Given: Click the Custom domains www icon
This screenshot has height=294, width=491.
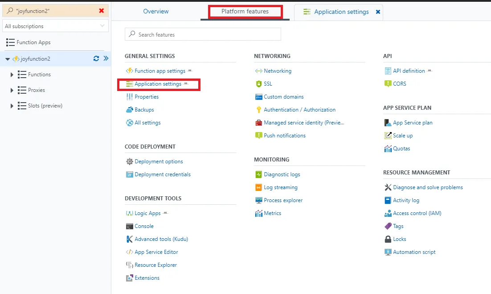Looking at the screenshot, I should [x=259, y=97].
